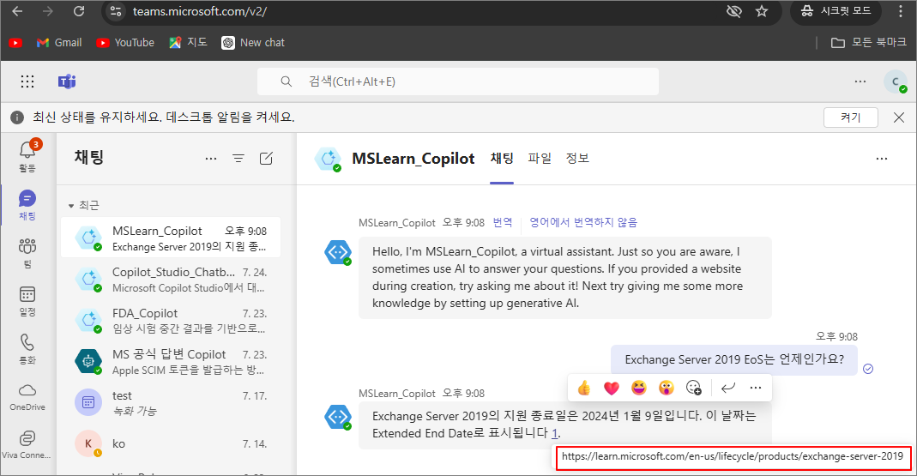This screenshot has height=476, width=917.
Task: Click sent message Exchange Server 2019 EoS는 언제인가요?
Action: pyautogui.click(x=734, y=359)
